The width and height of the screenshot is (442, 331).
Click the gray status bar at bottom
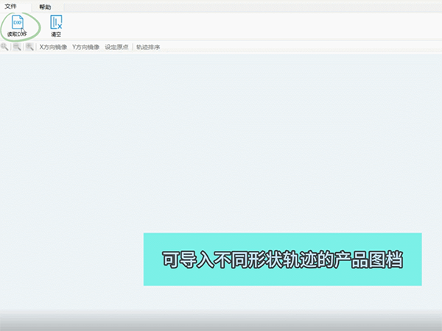(221, 322)
